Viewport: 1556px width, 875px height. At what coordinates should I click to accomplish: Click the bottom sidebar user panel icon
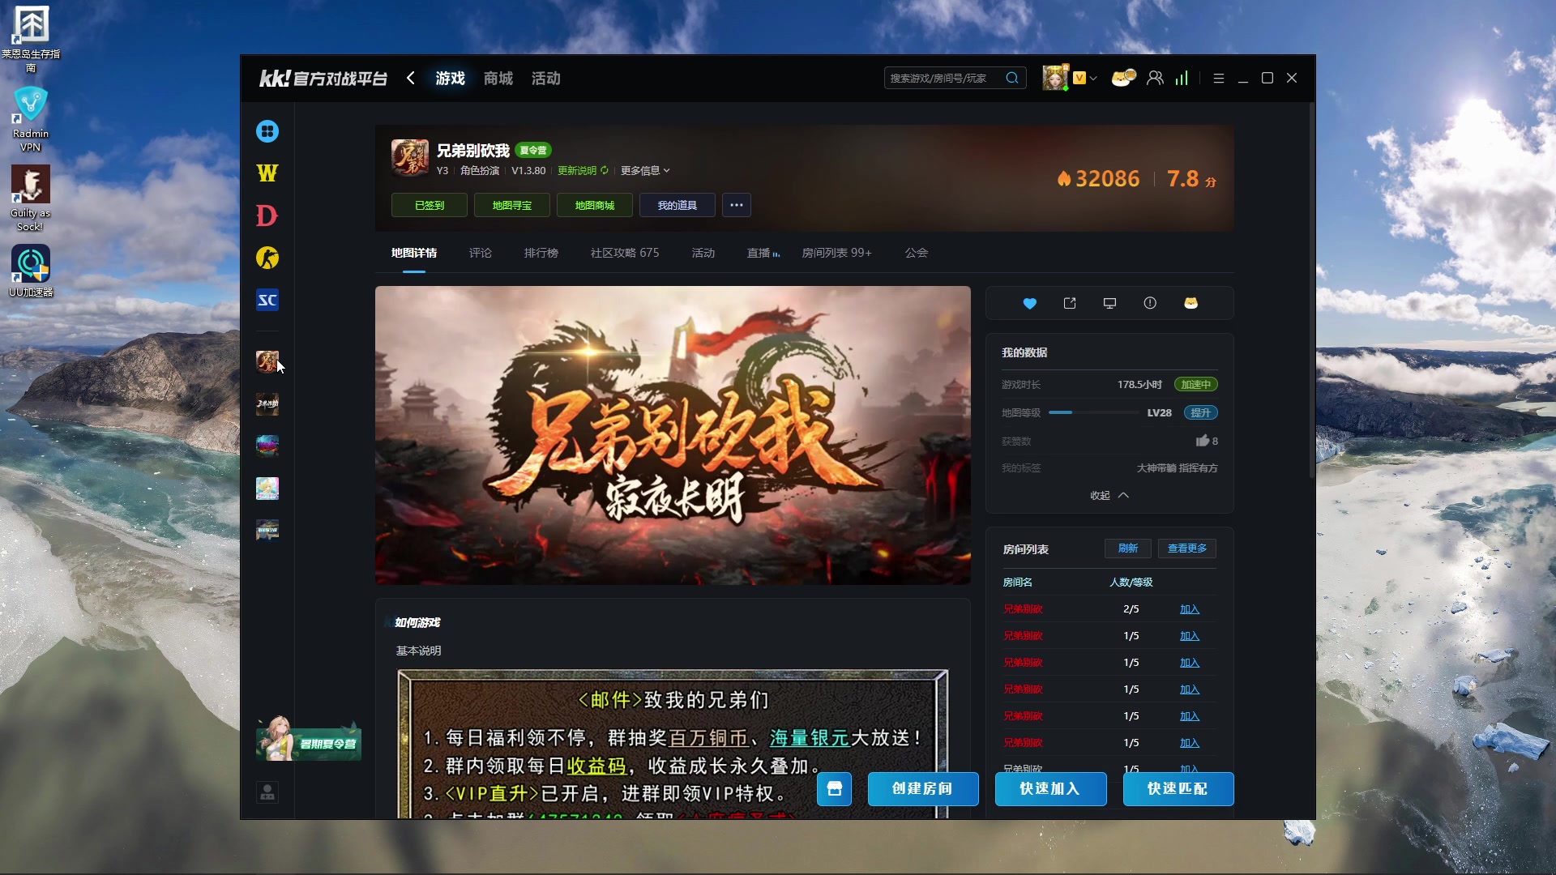tap(267, 792)
